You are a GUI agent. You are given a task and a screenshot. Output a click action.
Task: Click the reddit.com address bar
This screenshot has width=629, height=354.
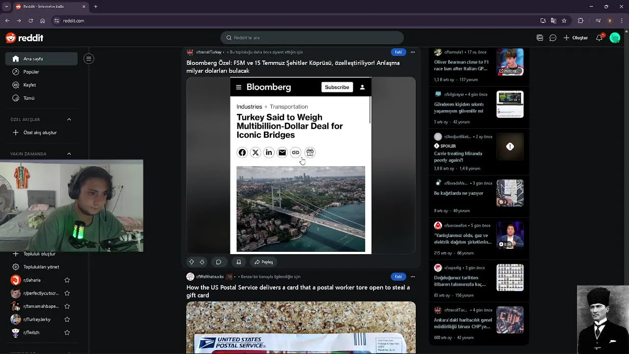click(295, 21)
